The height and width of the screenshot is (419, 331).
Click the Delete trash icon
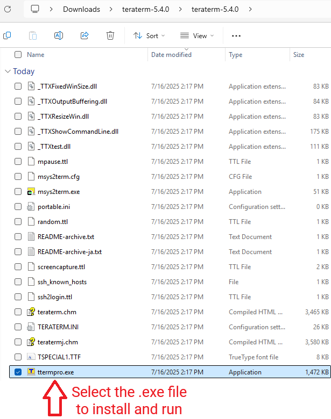pos(110,35)
